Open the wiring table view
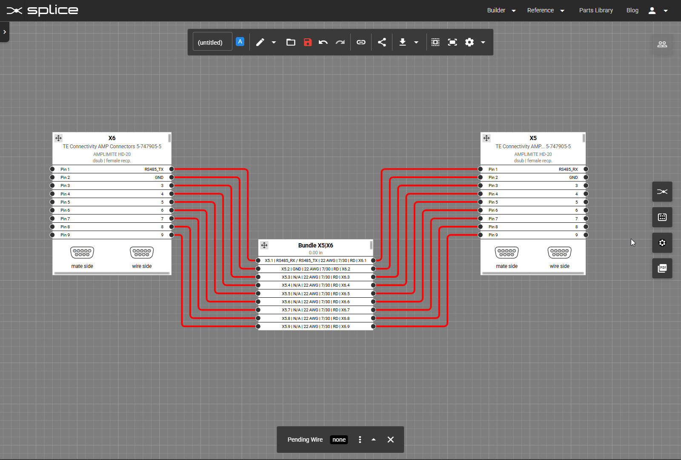This screenshot has height=460, width=681. coord(662,217)
